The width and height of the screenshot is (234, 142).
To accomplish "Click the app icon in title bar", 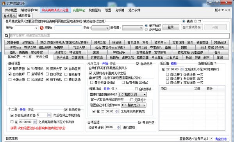I will click(x=4, y=3).
